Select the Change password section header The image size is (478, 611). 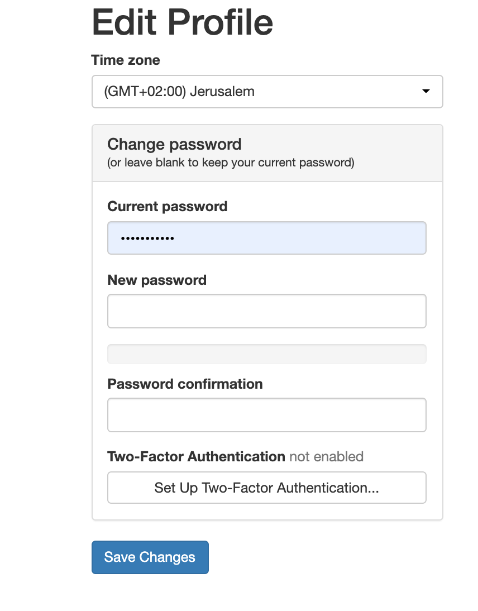(174, 144)
